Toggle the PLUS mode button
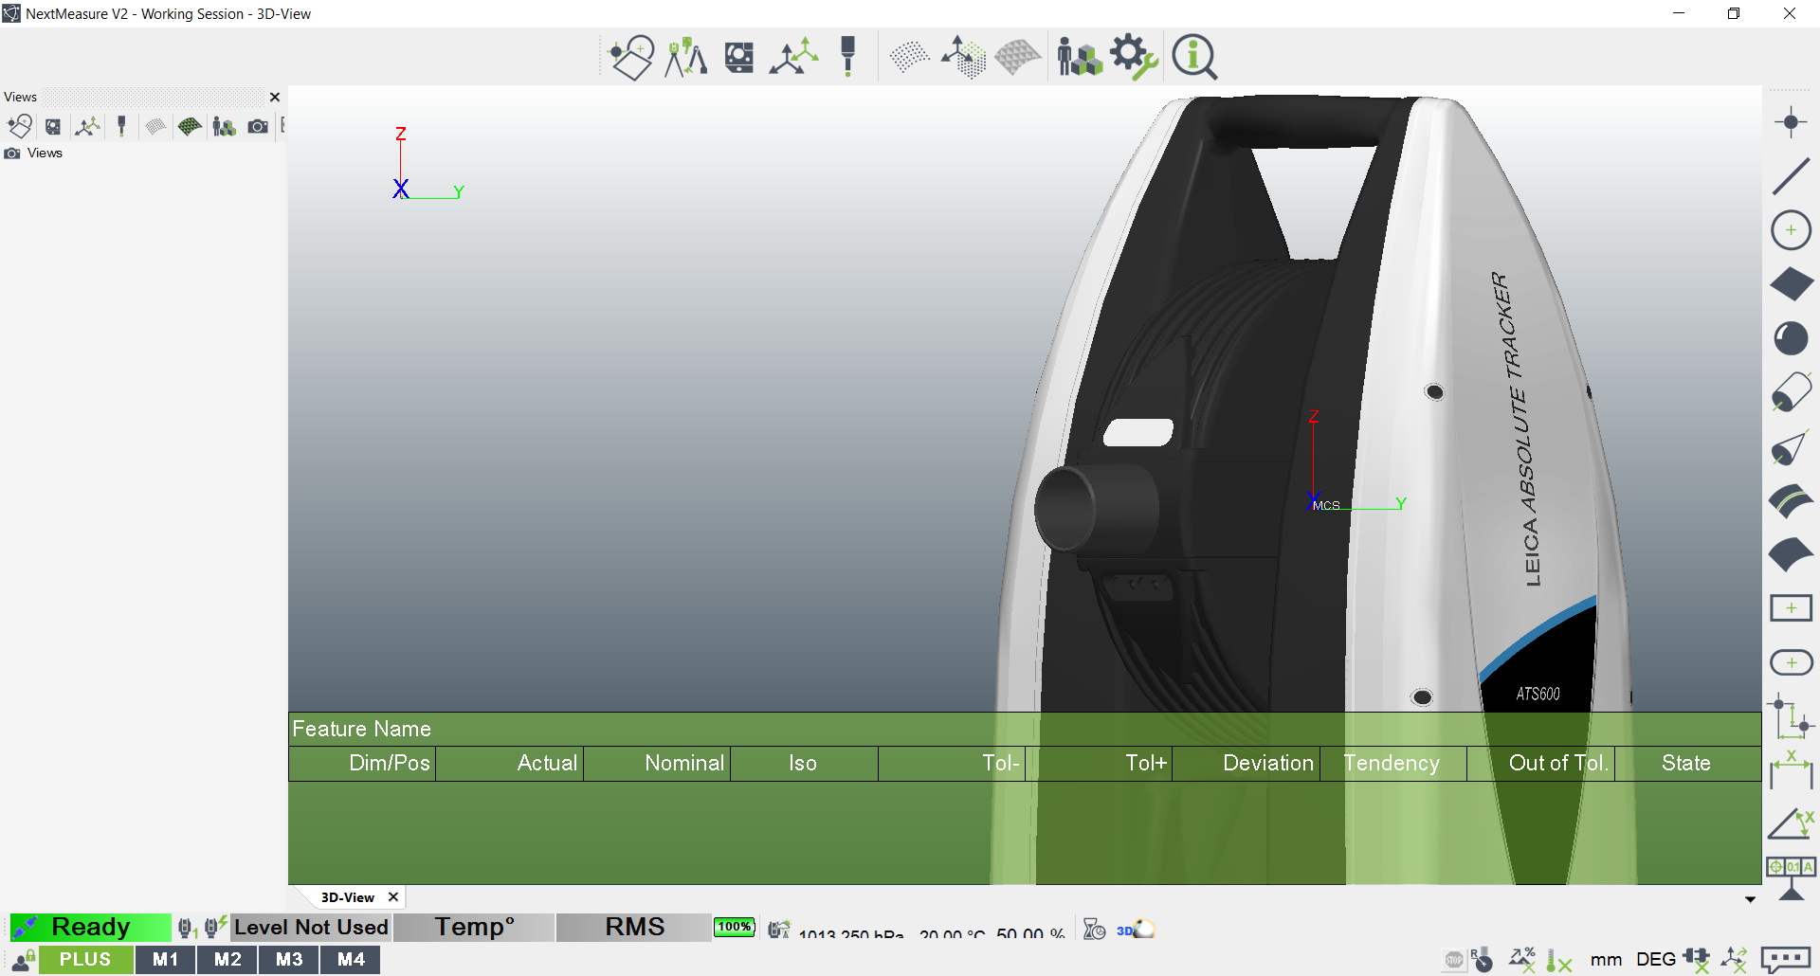This screenshot has width=1820, height=976. tap(85, 959)
